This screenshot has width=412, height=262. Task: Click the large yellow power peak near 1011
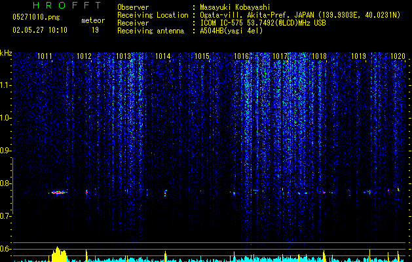click(59, 254)
